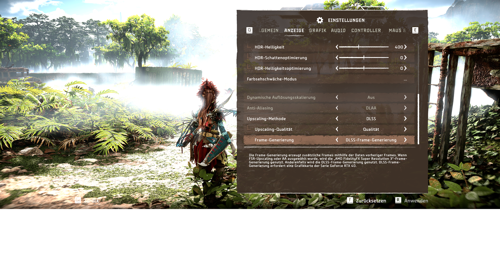The height and width of the screenshot is (254, 500).
Task: Previous Upscaling-Qualität option arrow
Action: pyautogui.click(x=337, y=129)
